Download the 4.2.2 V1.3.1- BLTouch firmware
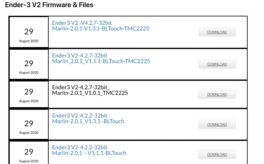264x164 pixels. [x=217, y=125]
